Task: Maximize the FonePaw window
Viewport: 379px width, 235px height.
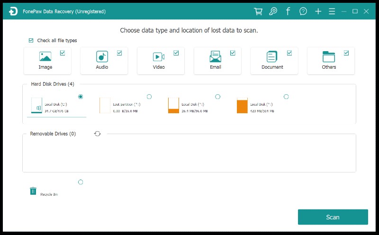Action: pos(355,11)
